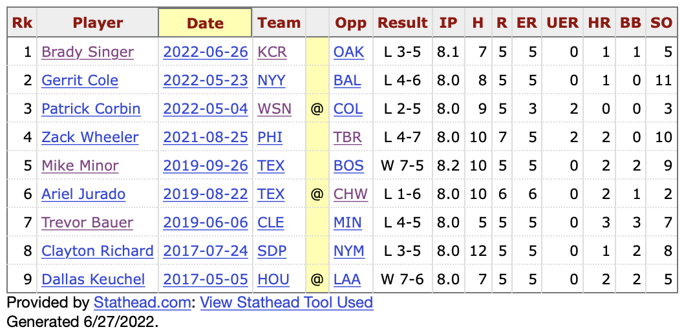Click the 2017-07-24 date link

click(x=205, y=251)
